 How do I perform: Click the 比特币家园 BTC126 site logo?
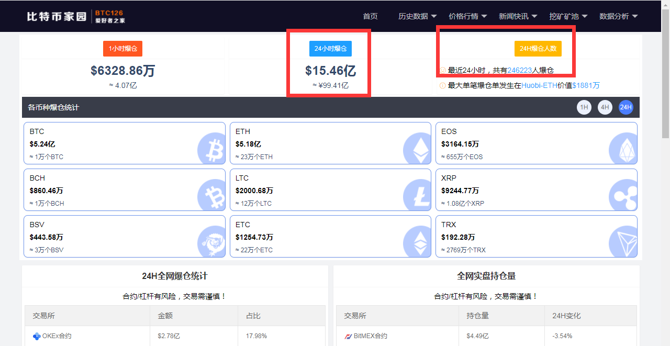pos(76,16)
